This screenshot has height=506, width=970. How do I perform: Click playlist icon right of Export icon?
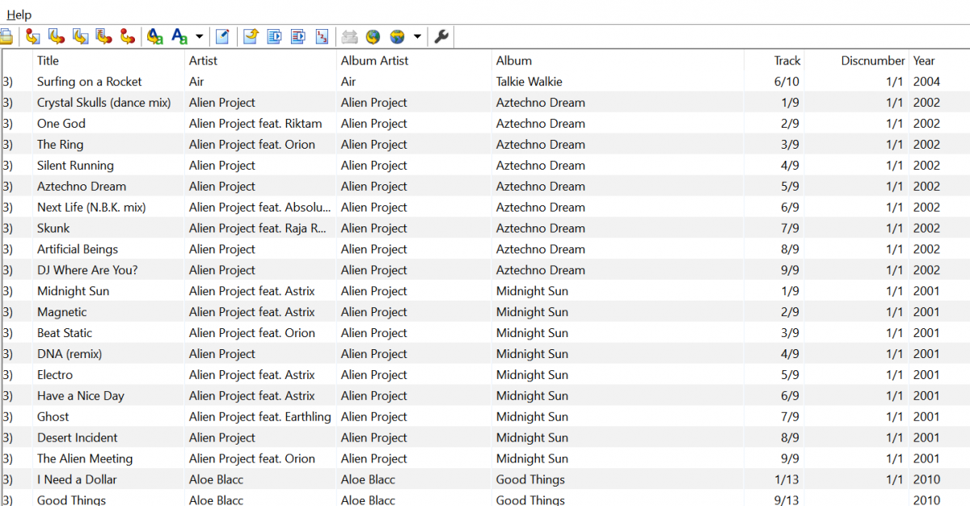click(x=274, y=36)
